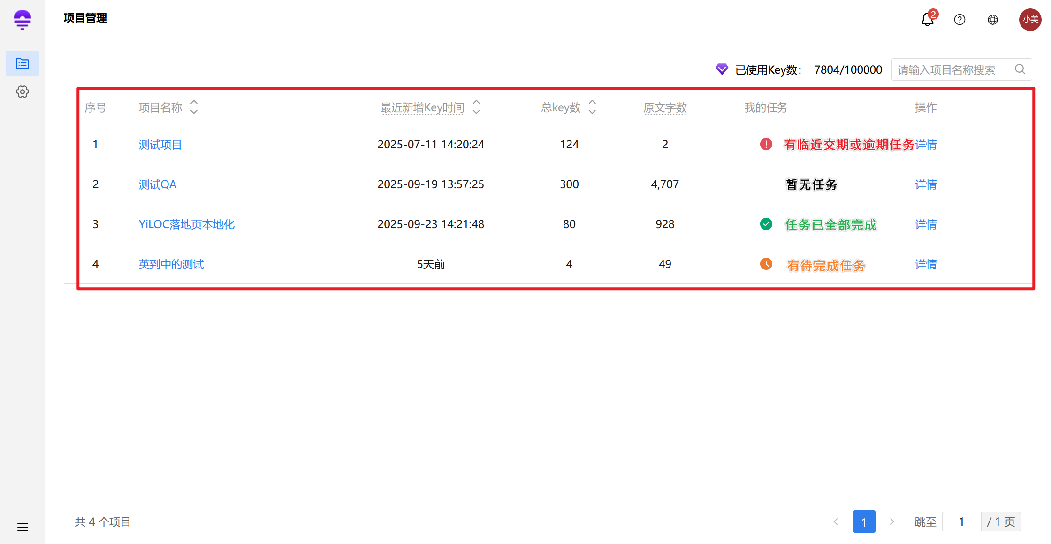Open the YiLOC落地页本地化 project link
This screenshot has height=544, width=1051.
[x=186, y=224]
